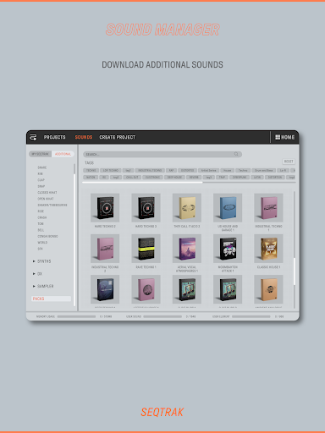This screenshot has width=325, height=433.
Task: Open the INDUSTRIAL TECHNO 1 pack cover
Action: point(268,208)
